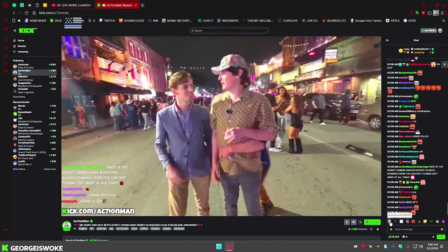Open NVIDIA icon in system tray
448x252 pixels.
pos(378,247)
